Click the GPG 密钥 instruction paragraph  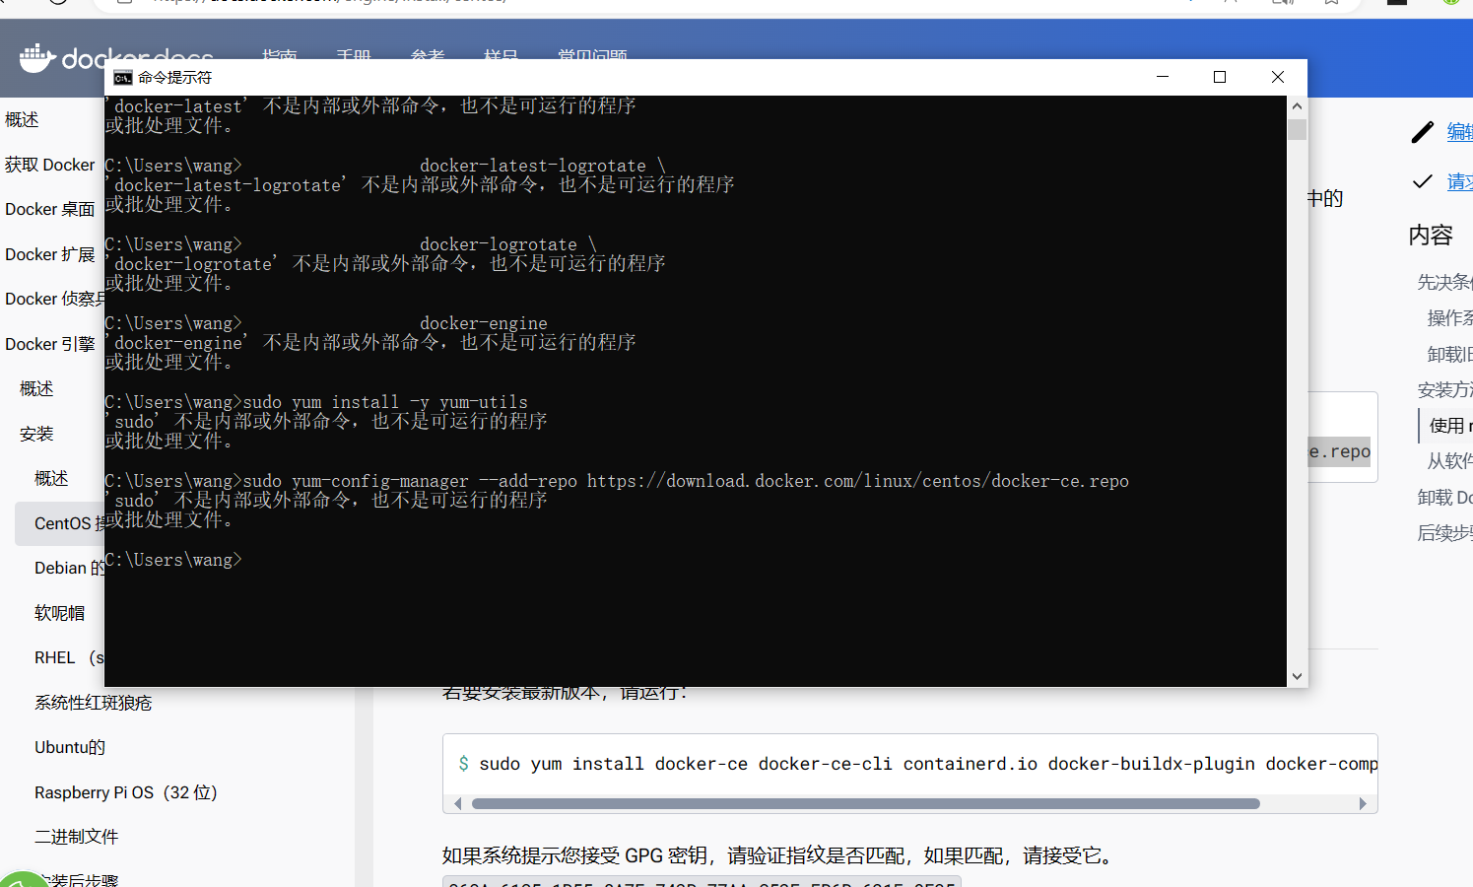point(780,855)
